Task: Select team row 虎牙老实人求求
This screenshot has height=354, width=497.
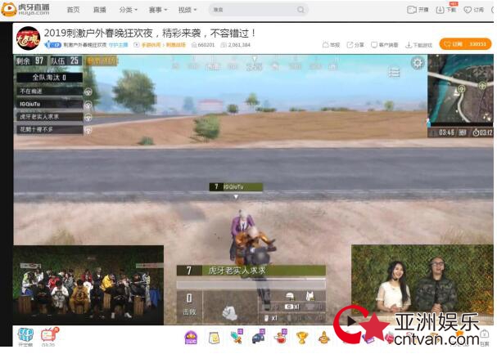Action: tap(50, 117)
